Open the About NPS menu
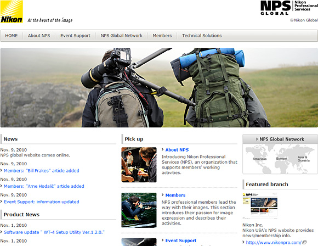This screenshot has width=318, height=246. pyautogui.click(x=39, y=36)
